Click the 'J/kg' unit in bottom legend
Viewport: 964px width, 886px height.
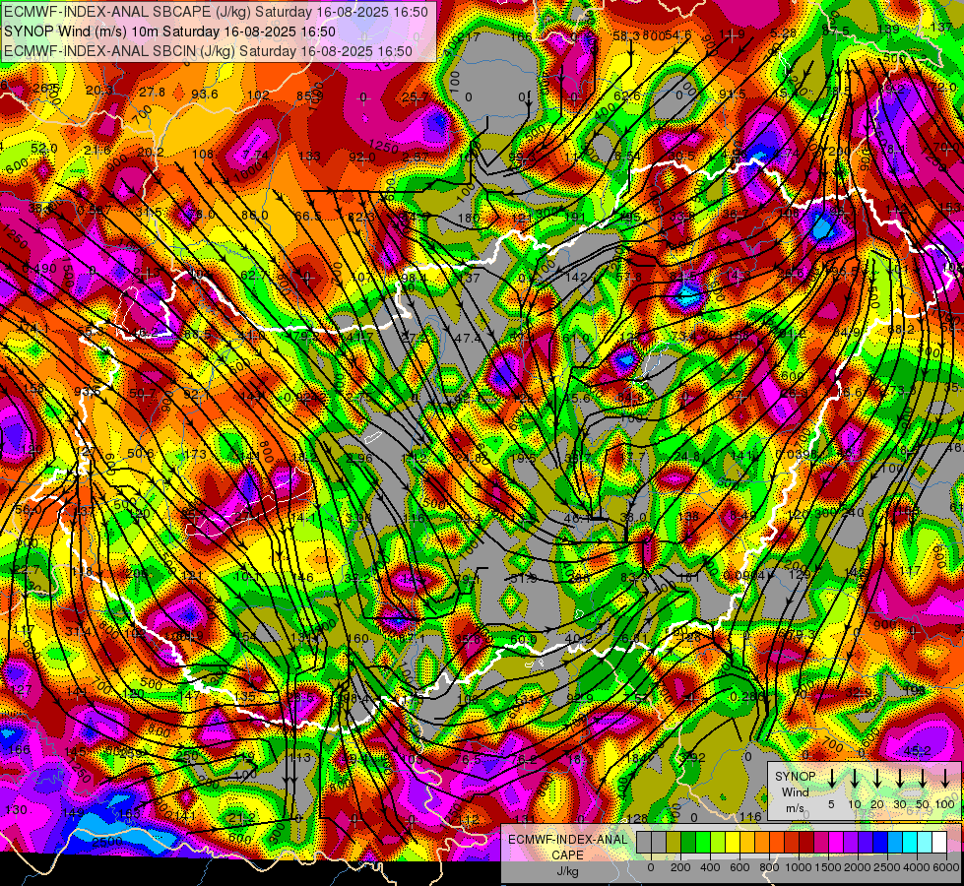point(567,871)
